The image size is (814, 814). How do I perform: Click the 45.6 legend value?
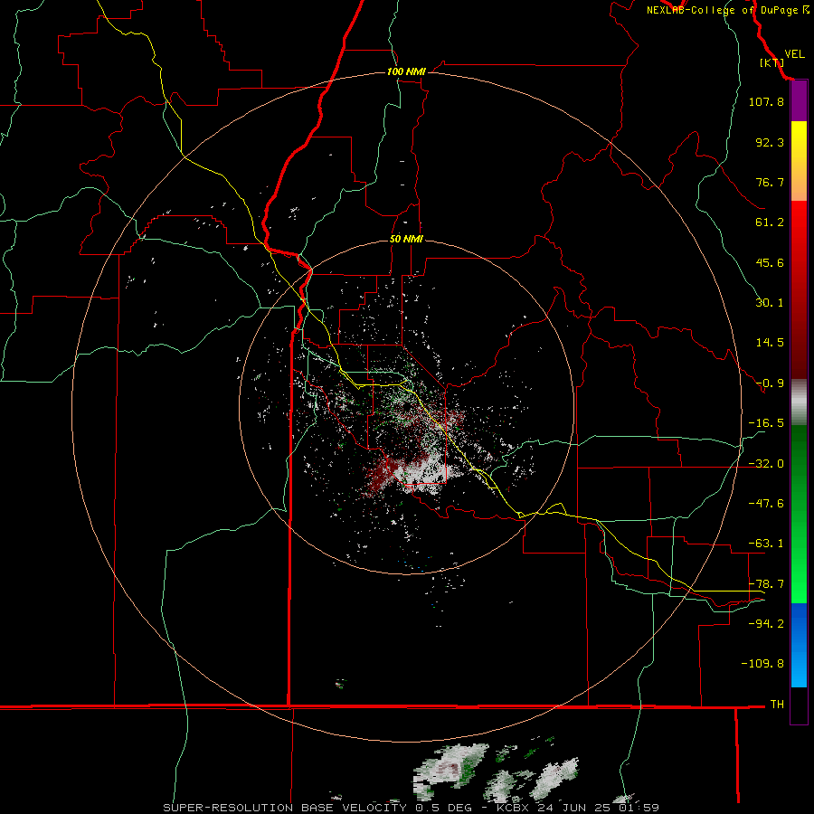[770, 262]
